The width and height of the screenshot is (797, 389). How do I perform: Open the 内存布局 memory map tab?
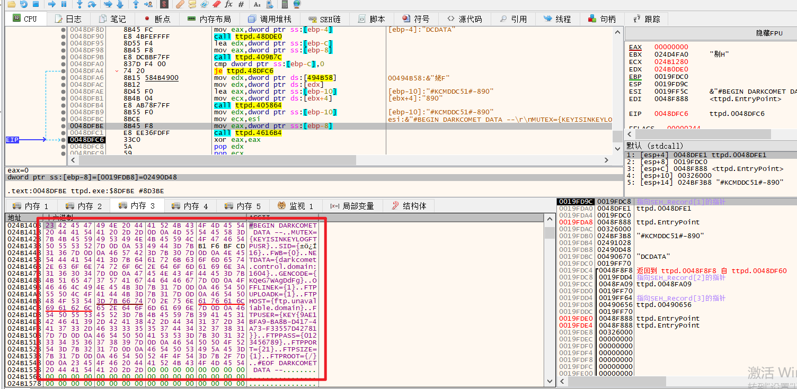(x=209, y=19)
